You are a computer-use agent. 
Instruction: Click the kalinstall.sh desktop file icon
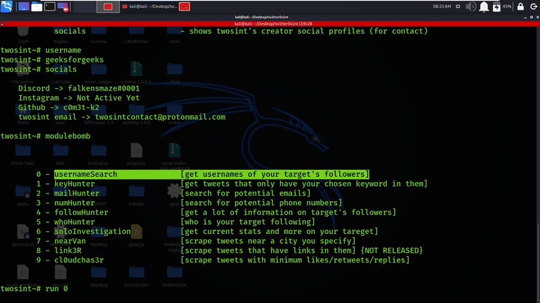23,236
